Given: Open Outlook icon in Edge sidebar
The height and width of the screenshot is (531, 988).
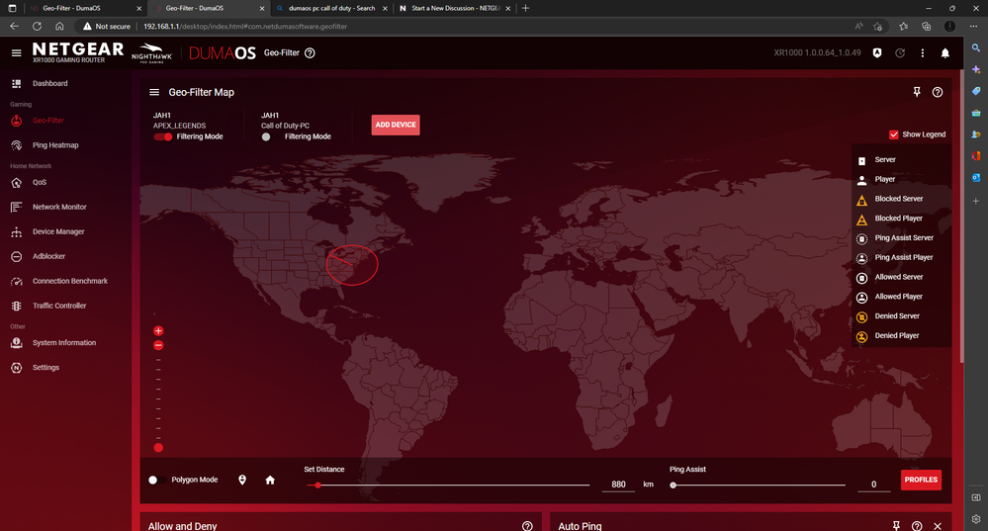Looking at the screenshot, I should pos(976,178).
